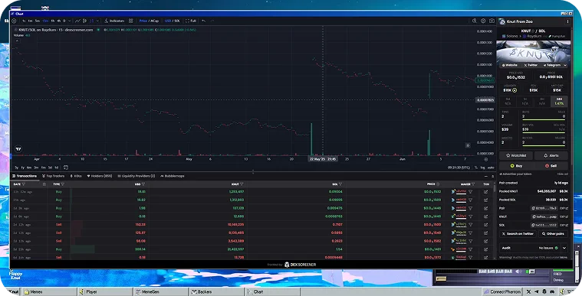Take a chart snapshot with camera icon
The image size is (582, 296).
coord(492,21)
